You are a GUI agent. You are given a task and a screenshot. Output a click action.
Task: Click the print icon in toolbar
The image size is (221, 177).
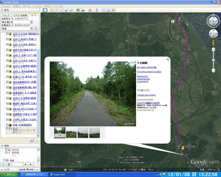click(x=109, y=10)
